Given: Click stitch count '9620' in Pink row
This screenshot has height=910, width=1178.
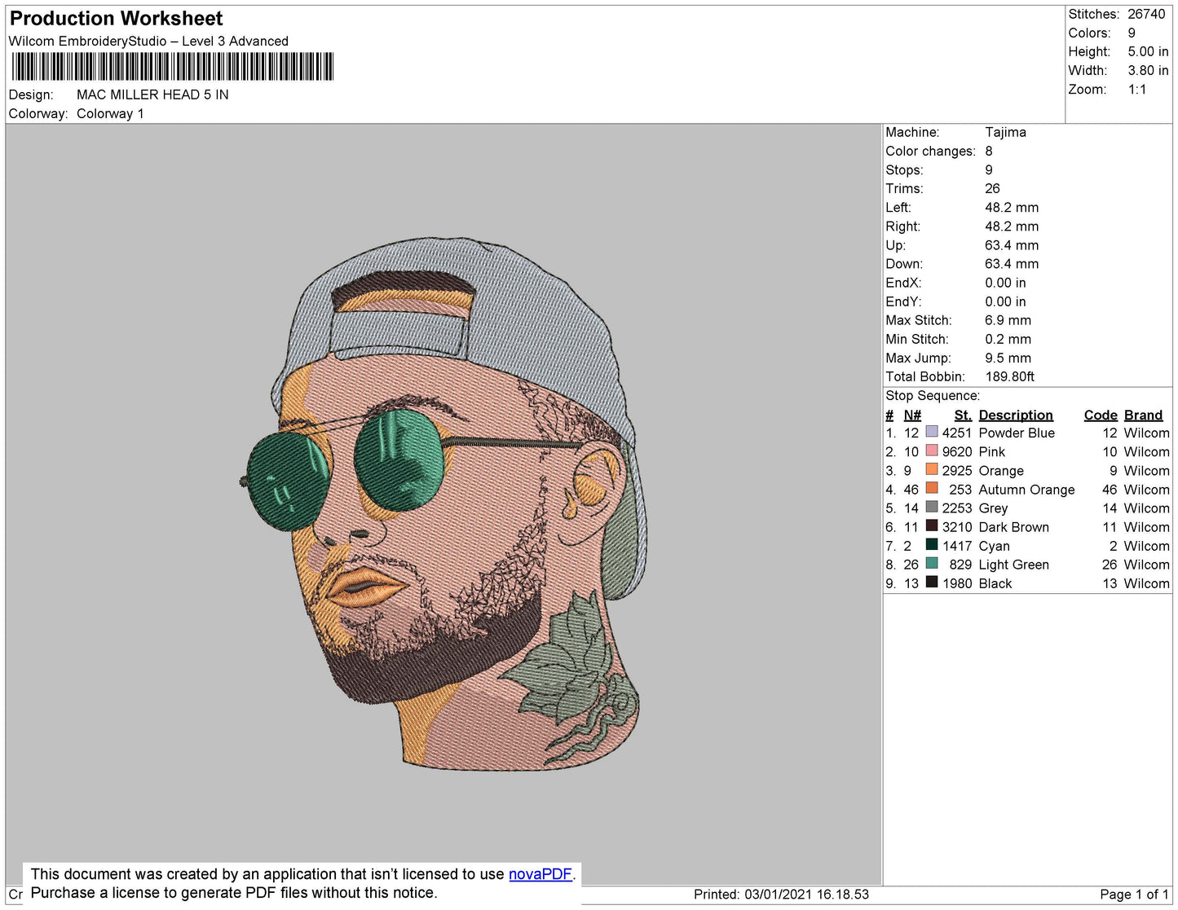Looking at the screenshot, I should pos(957,451).
